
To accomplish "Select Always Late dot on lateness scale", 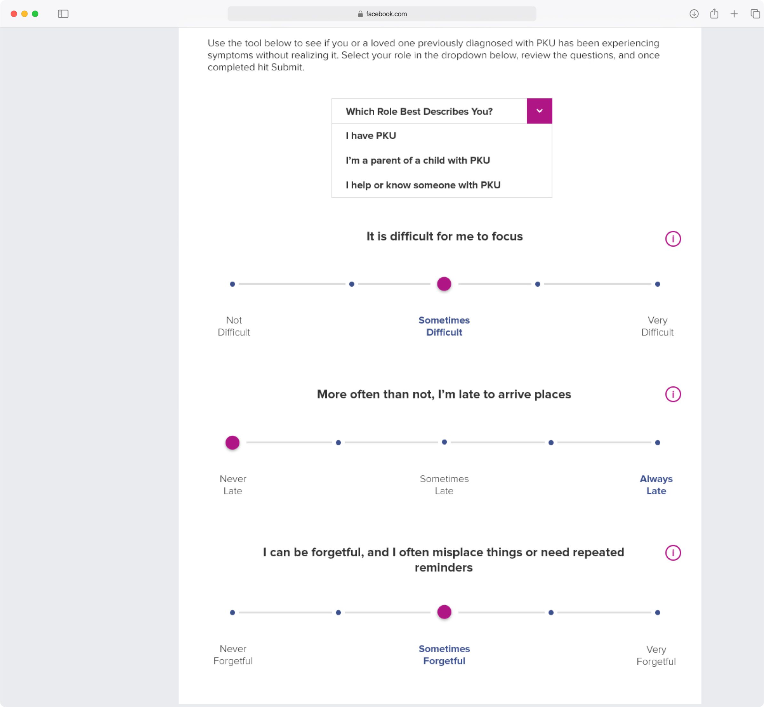I will point(657,443).
